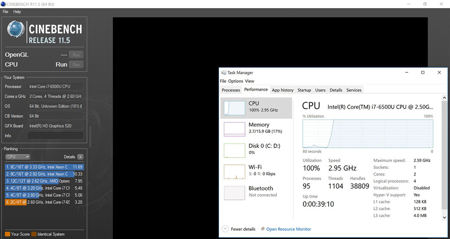
Task: Close the Cinebench window
Action: pyautogui.click(x=442, y=4)
